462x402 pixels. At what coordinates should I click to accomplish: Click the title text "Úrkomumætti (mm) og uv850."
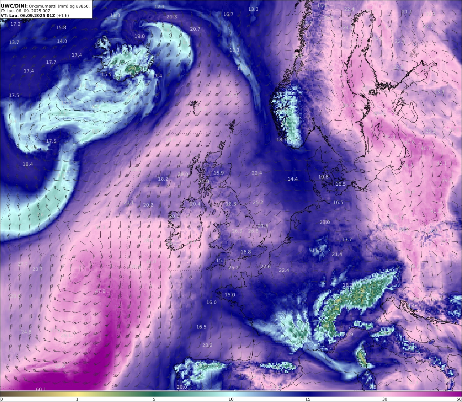[60, 6]
